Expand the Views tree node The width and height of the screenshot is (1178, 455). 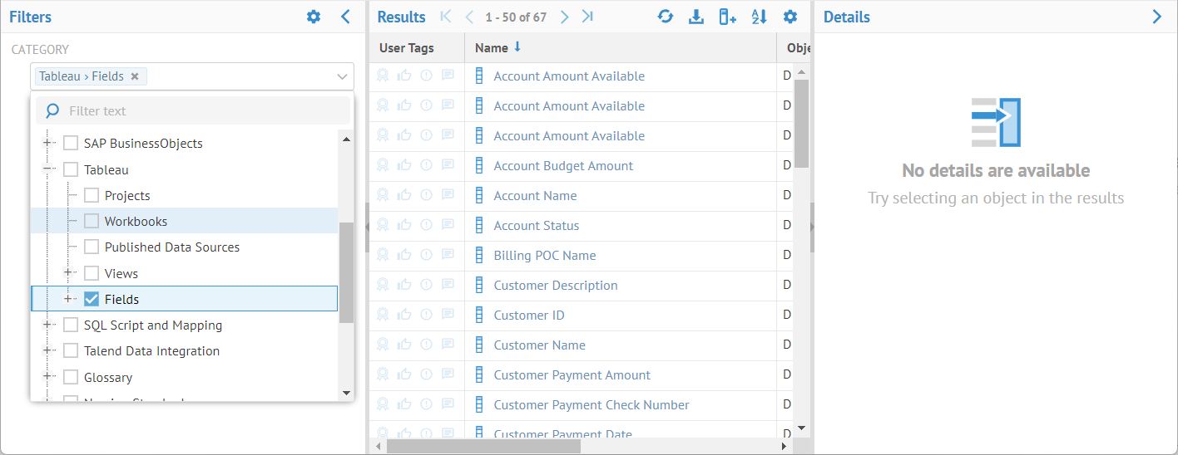tap(69, 273)
